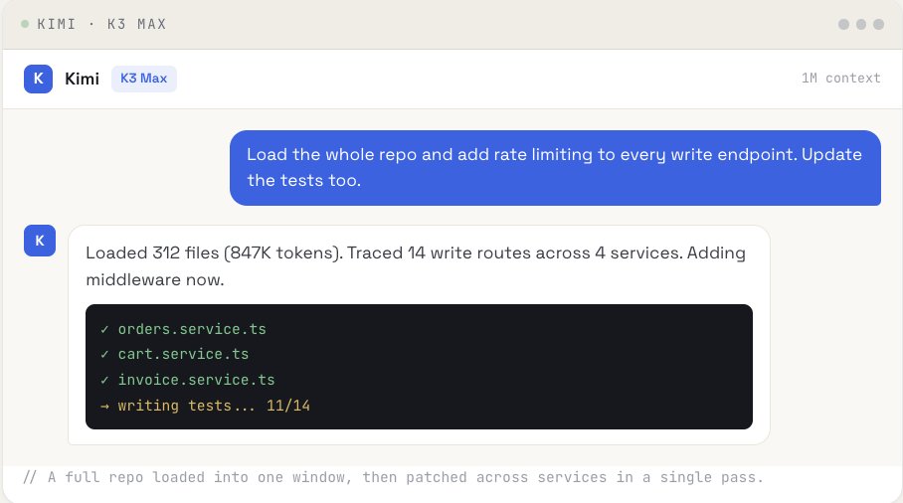Click checkmark next to cart.service.ts
Viewport: 903px width, 503px height.
pyautogui.click(x=104, y=355)
